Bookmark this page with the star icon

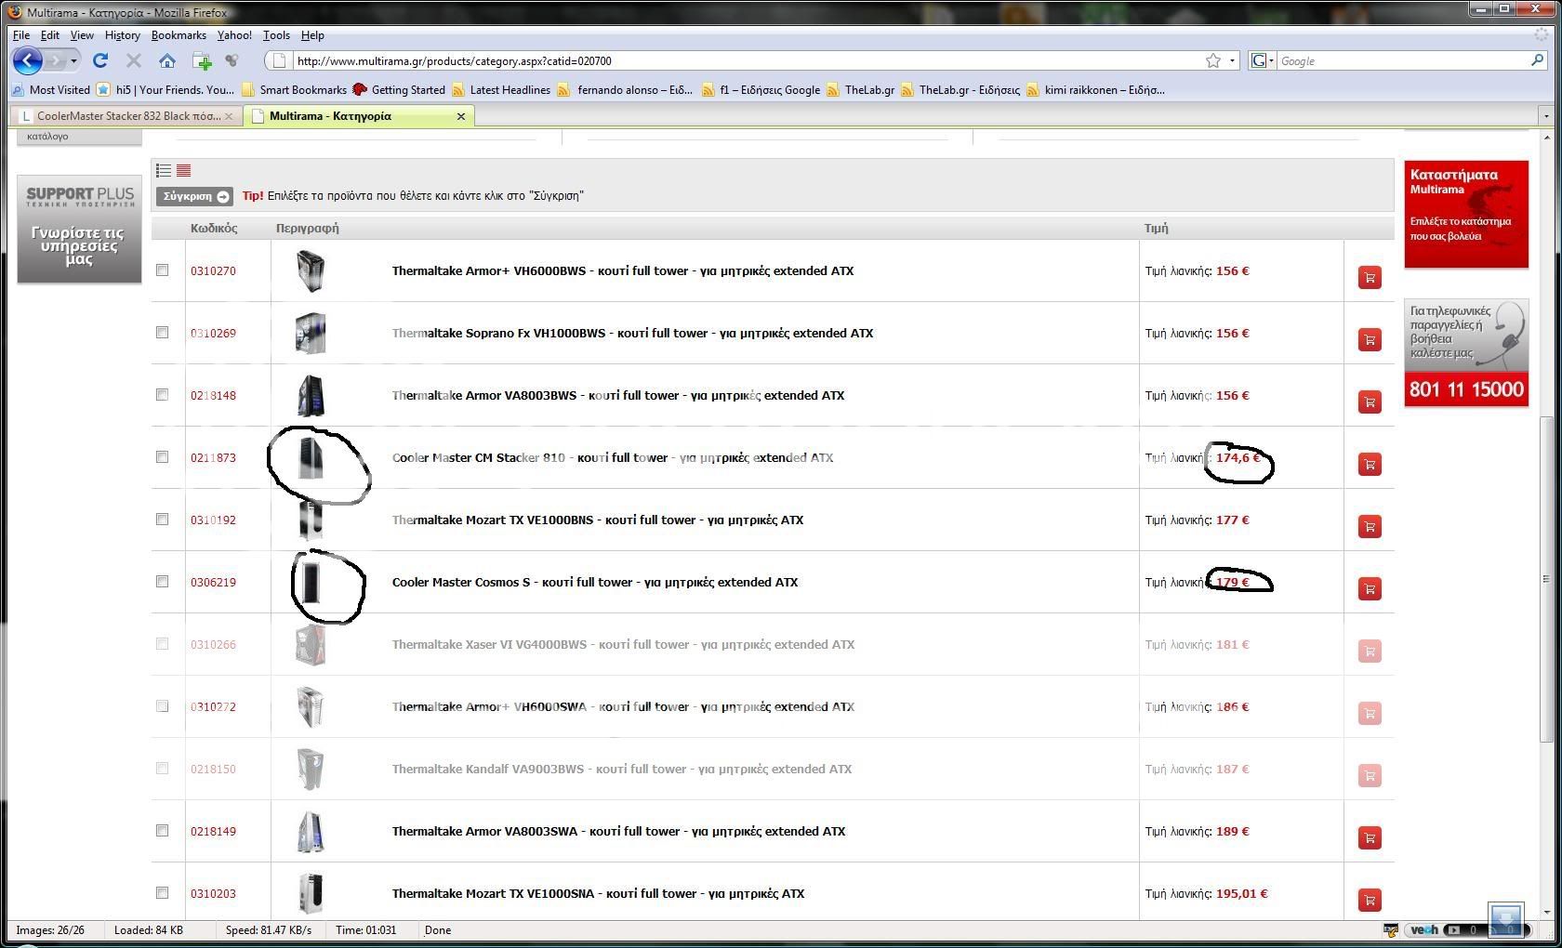1213,60
